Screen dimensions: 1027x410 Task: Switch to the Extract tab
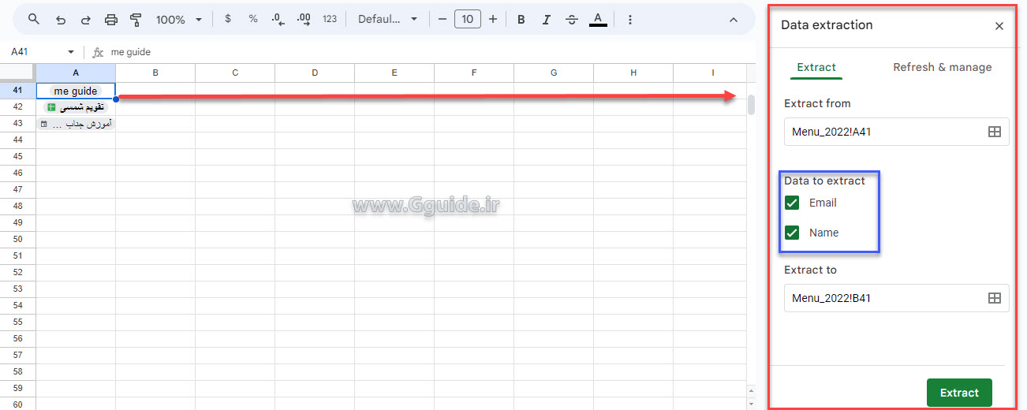tap(816, 68)
